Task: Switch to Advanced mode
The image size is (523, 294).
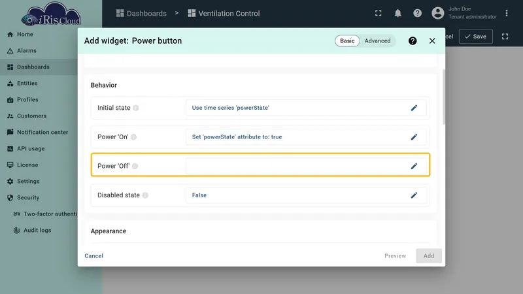Action: [x=377, y=41]
